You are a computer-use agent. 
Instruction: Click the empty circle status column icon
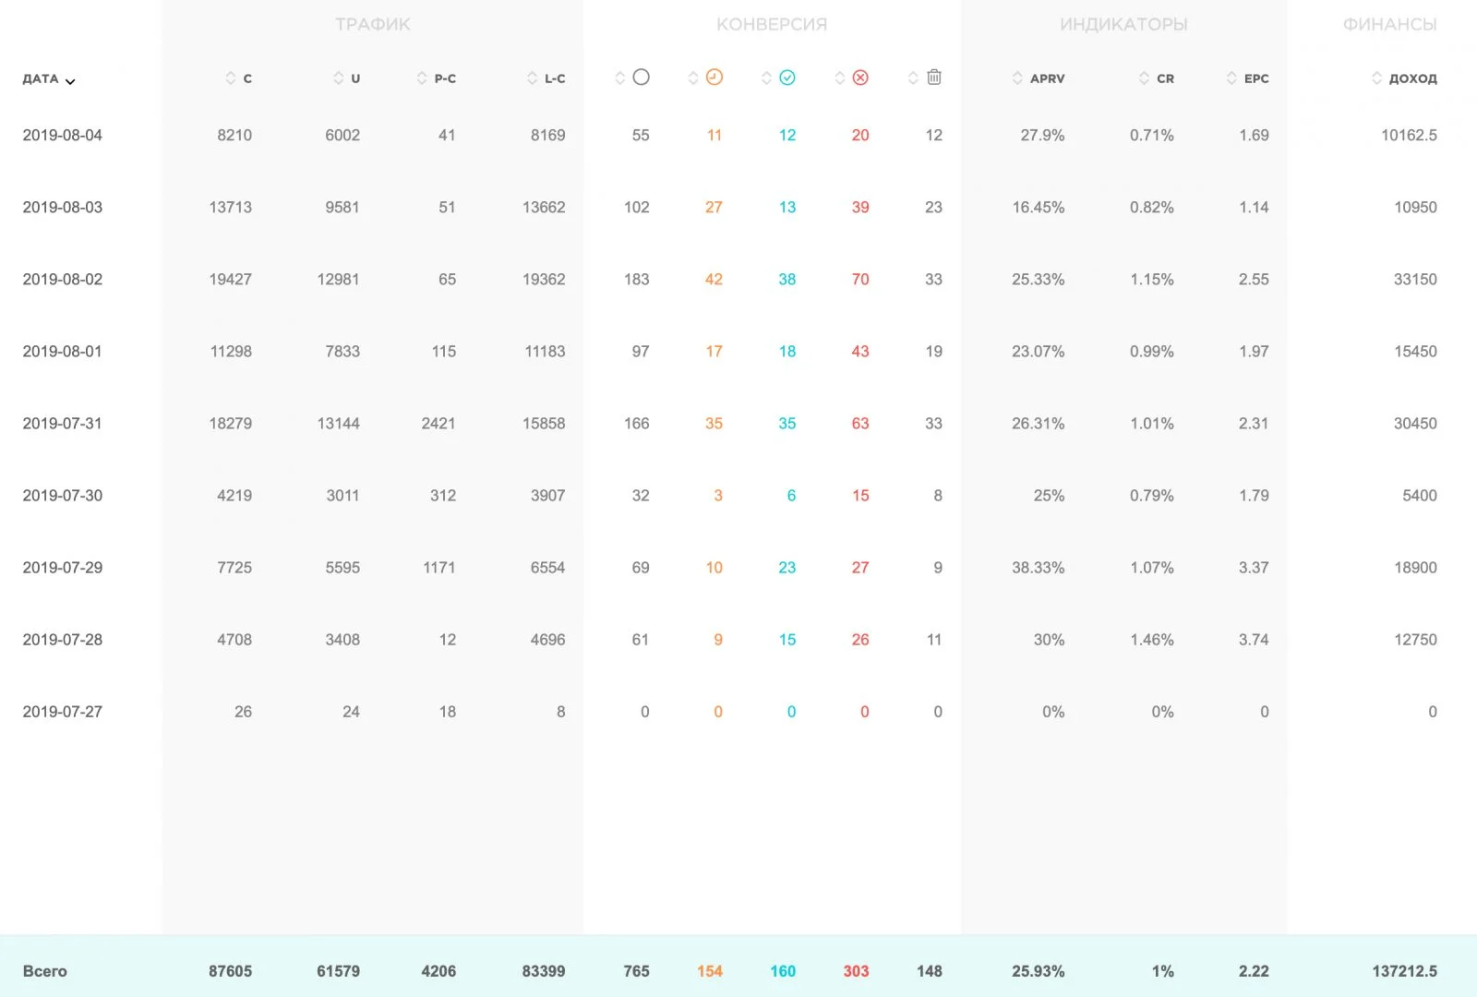641,78
